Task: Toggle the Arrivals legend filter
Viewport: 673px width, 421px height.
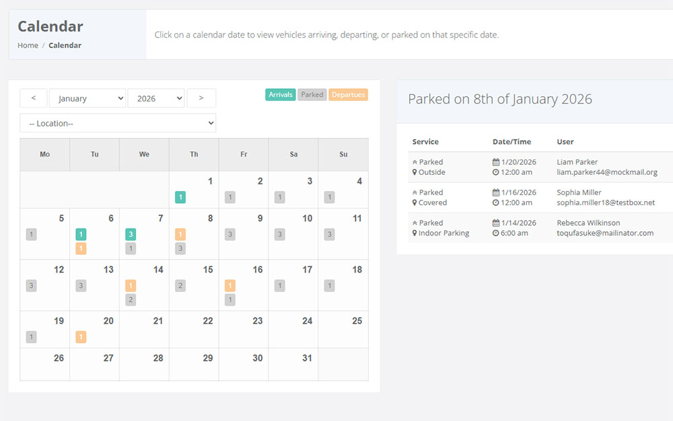Action: pyautogui.click(x=280, y=94)
